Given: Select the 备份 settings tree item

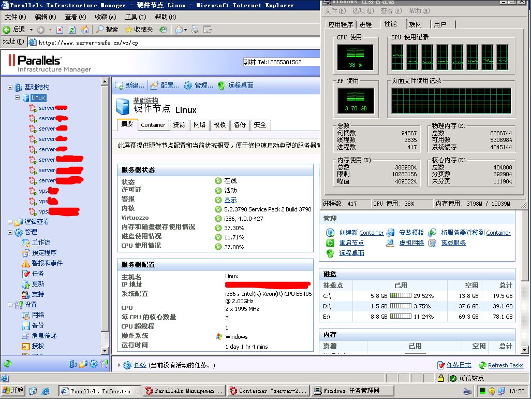Looking at the screenshot, I should 38,325.
